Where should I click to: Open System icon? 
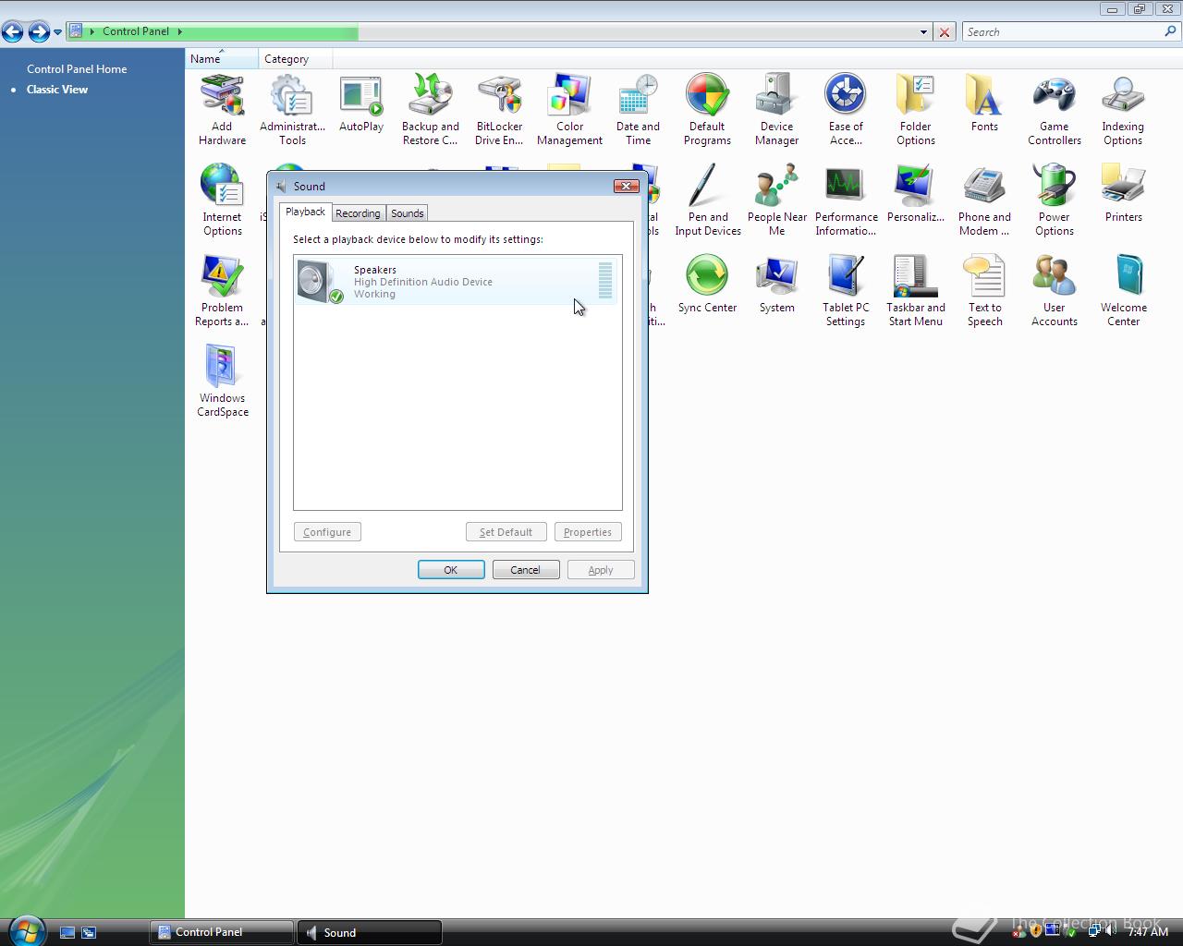[x=776, y=285]
